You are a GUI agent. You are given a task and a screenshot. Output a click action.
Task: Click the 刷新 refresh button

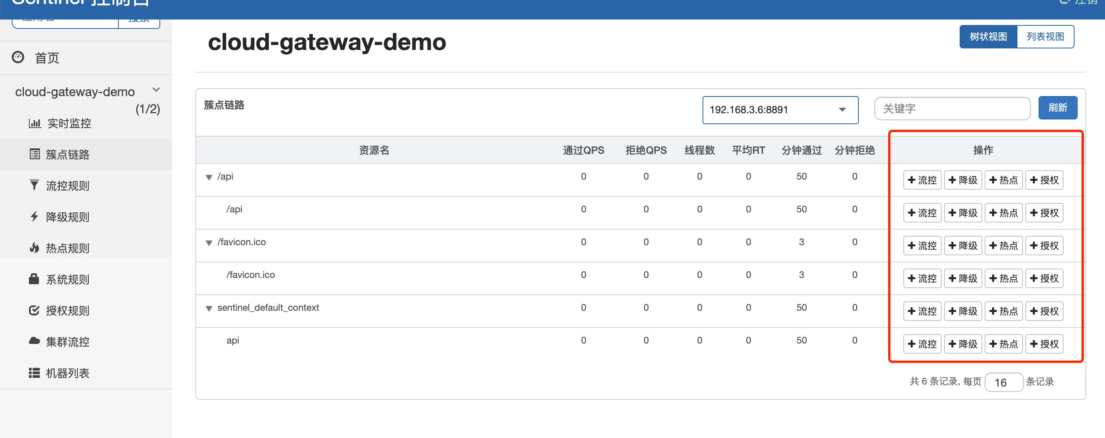tap(1057, 108)
